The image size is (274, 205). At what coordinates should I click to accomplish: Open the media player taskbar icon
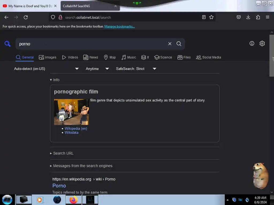point(40,200)
